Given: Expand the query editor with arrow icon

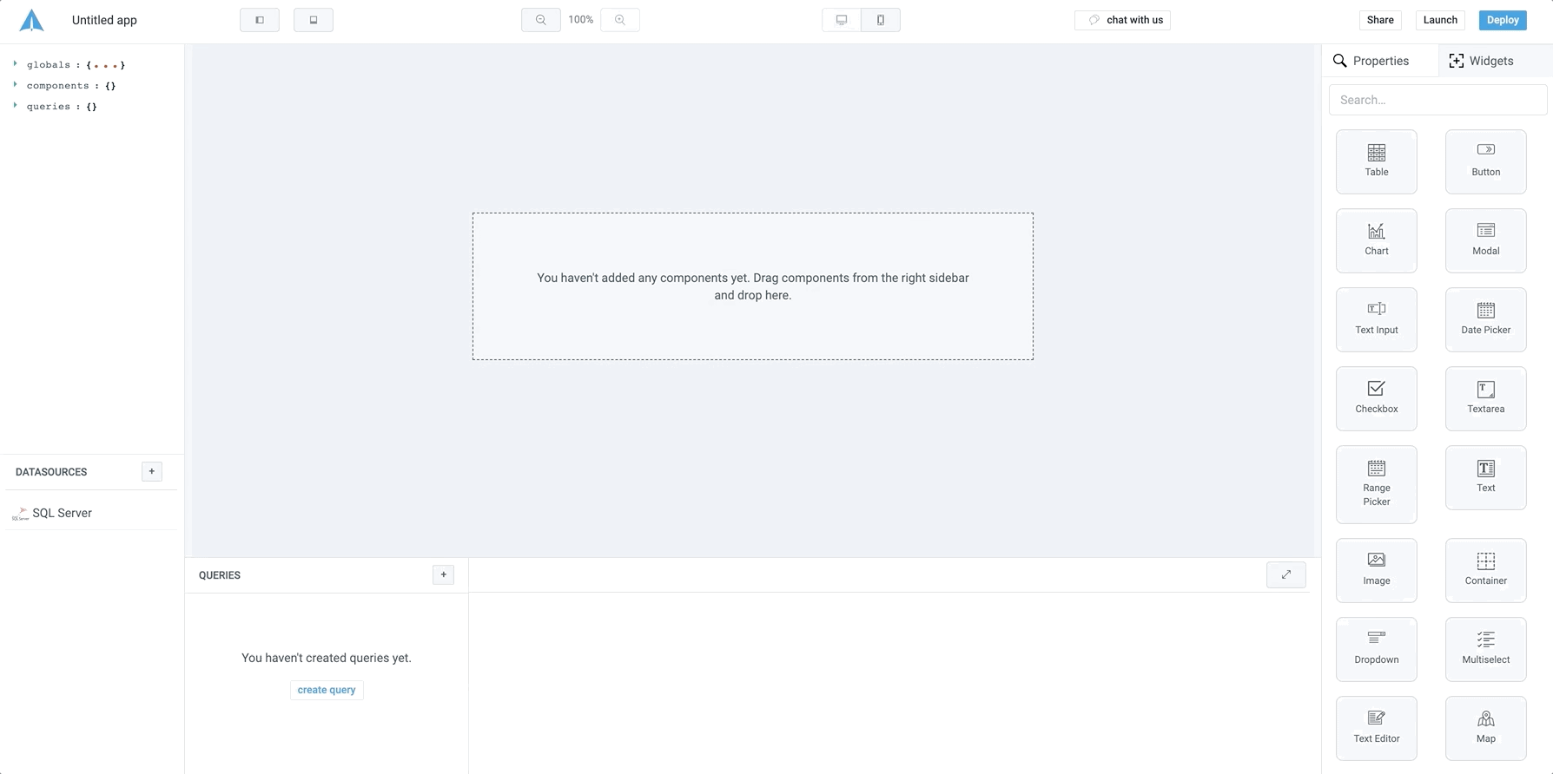Looking at the screenshot, I should click(x=1285, y=574).
